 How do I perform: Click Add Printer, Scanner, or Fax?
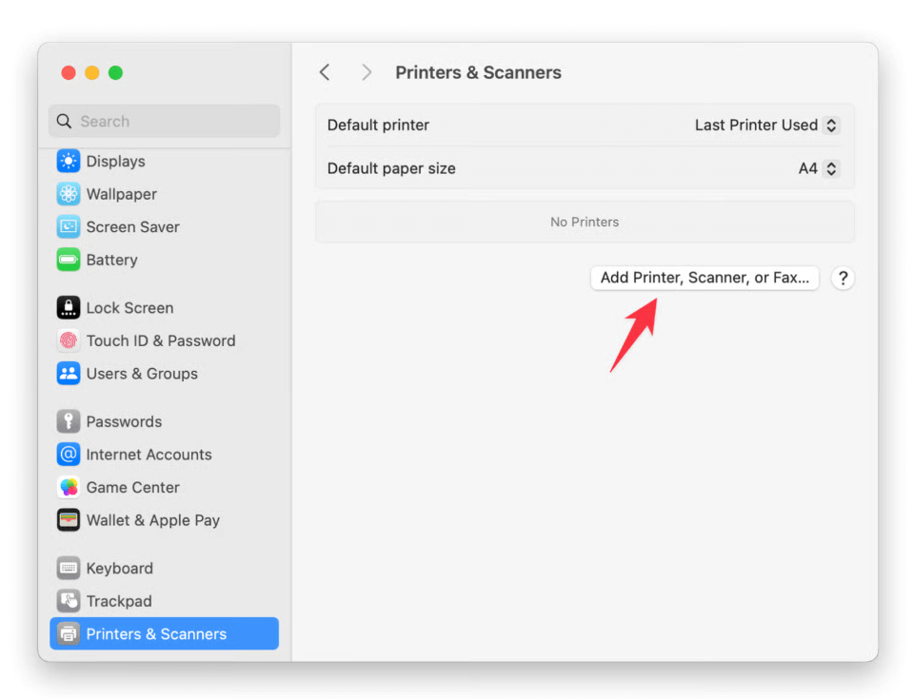click(705, 278)
